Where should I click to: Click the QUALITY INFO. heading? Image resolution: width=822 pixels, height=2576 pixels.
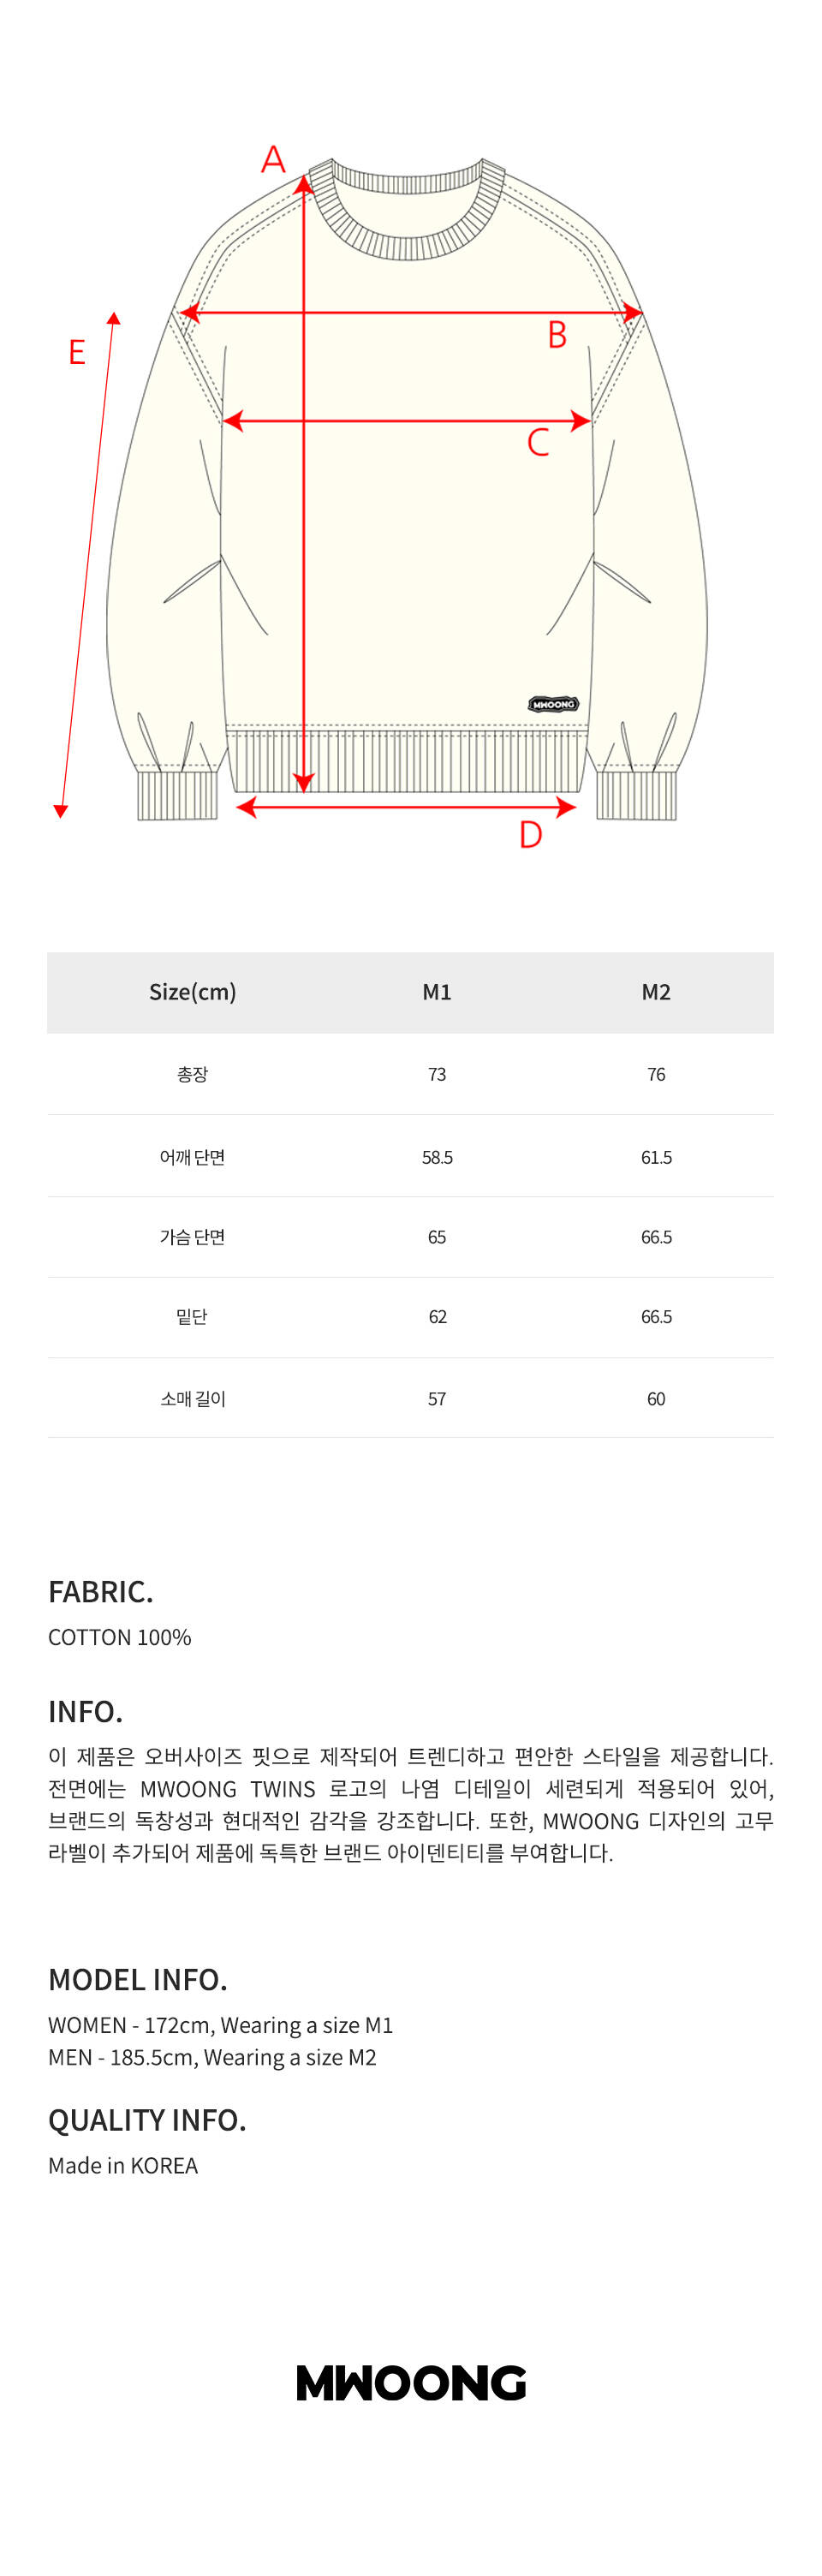147,2119
